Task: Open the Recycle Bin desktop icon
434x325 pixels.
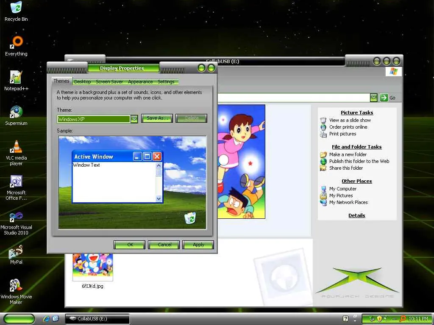Action: [x=16, y=11]
